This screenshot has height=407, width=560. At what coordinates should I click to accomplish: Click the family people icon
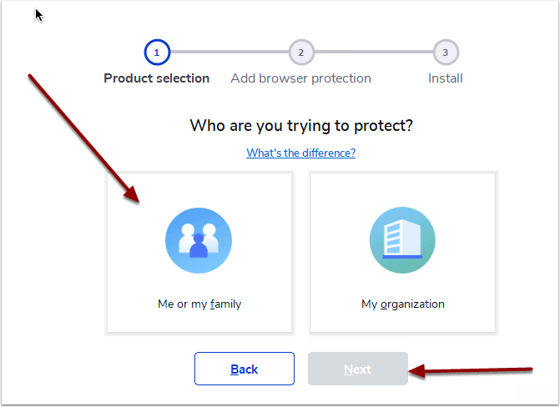coord(199,240)
